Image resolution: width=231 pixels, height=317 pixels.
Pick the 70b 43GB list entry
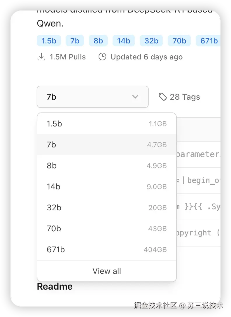click(107, 229)
